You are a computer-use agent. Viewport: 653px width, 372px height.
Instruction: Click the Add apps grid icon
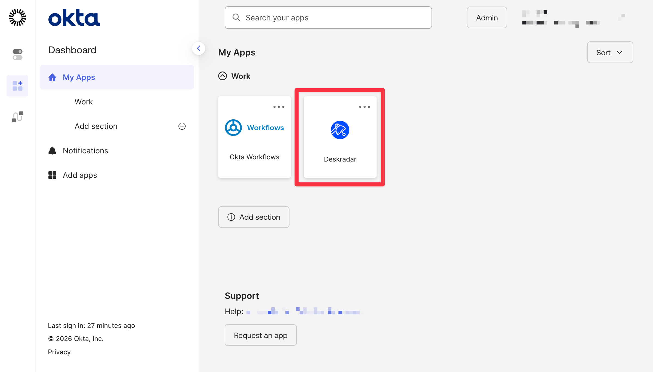point(52,175)
